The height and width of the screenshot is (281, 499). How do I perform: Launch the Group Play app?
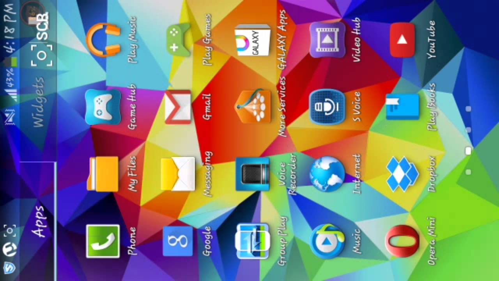(253, 241)
